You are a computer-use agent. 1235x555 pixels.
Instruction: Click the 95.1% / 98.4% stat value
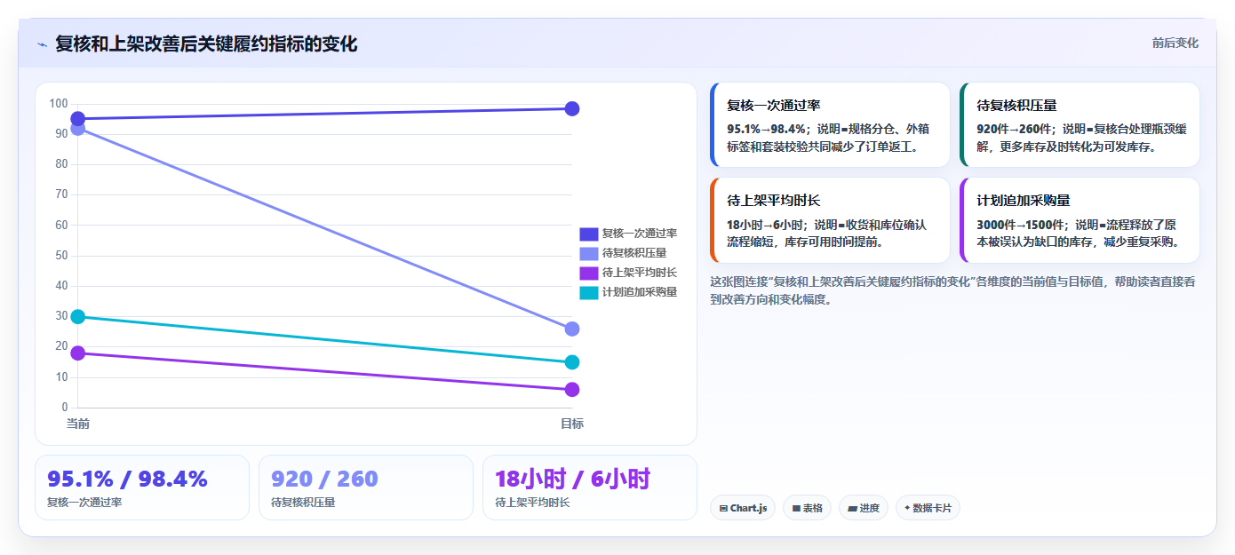tap(127, 480)
